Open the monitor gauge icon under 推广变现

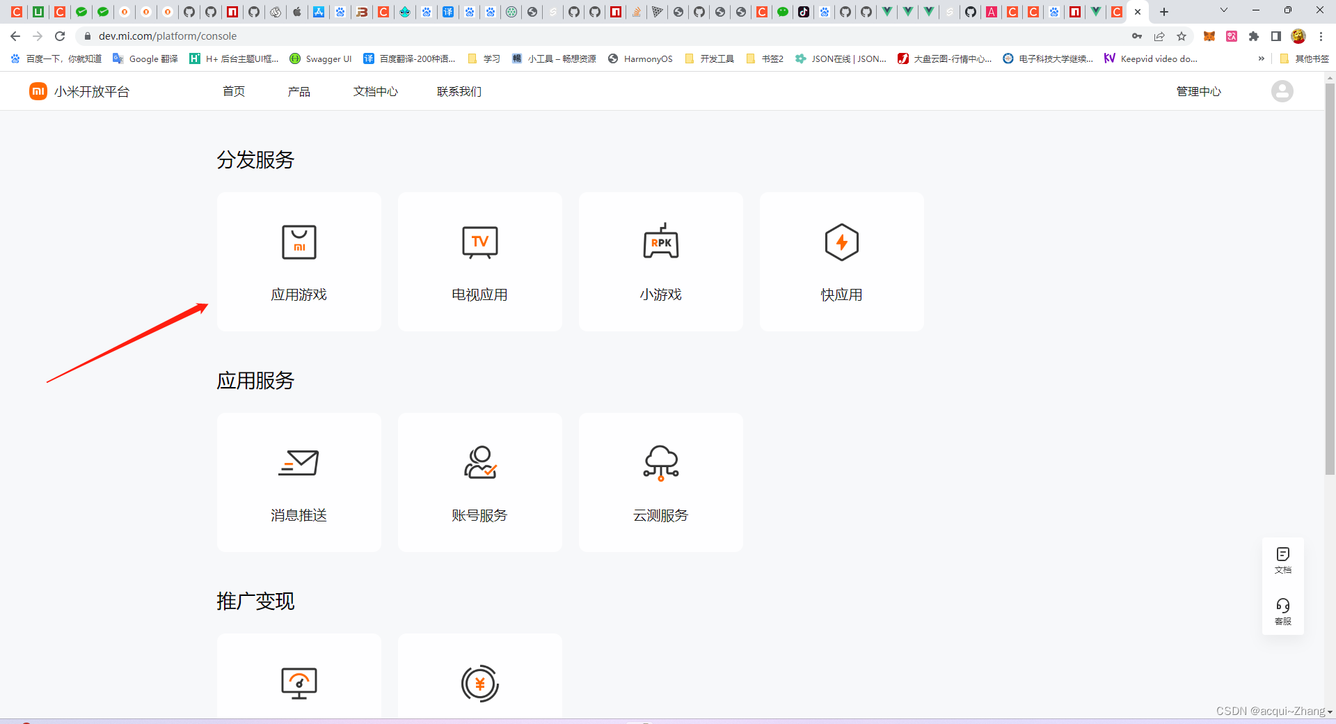click(x=299, y=684)
